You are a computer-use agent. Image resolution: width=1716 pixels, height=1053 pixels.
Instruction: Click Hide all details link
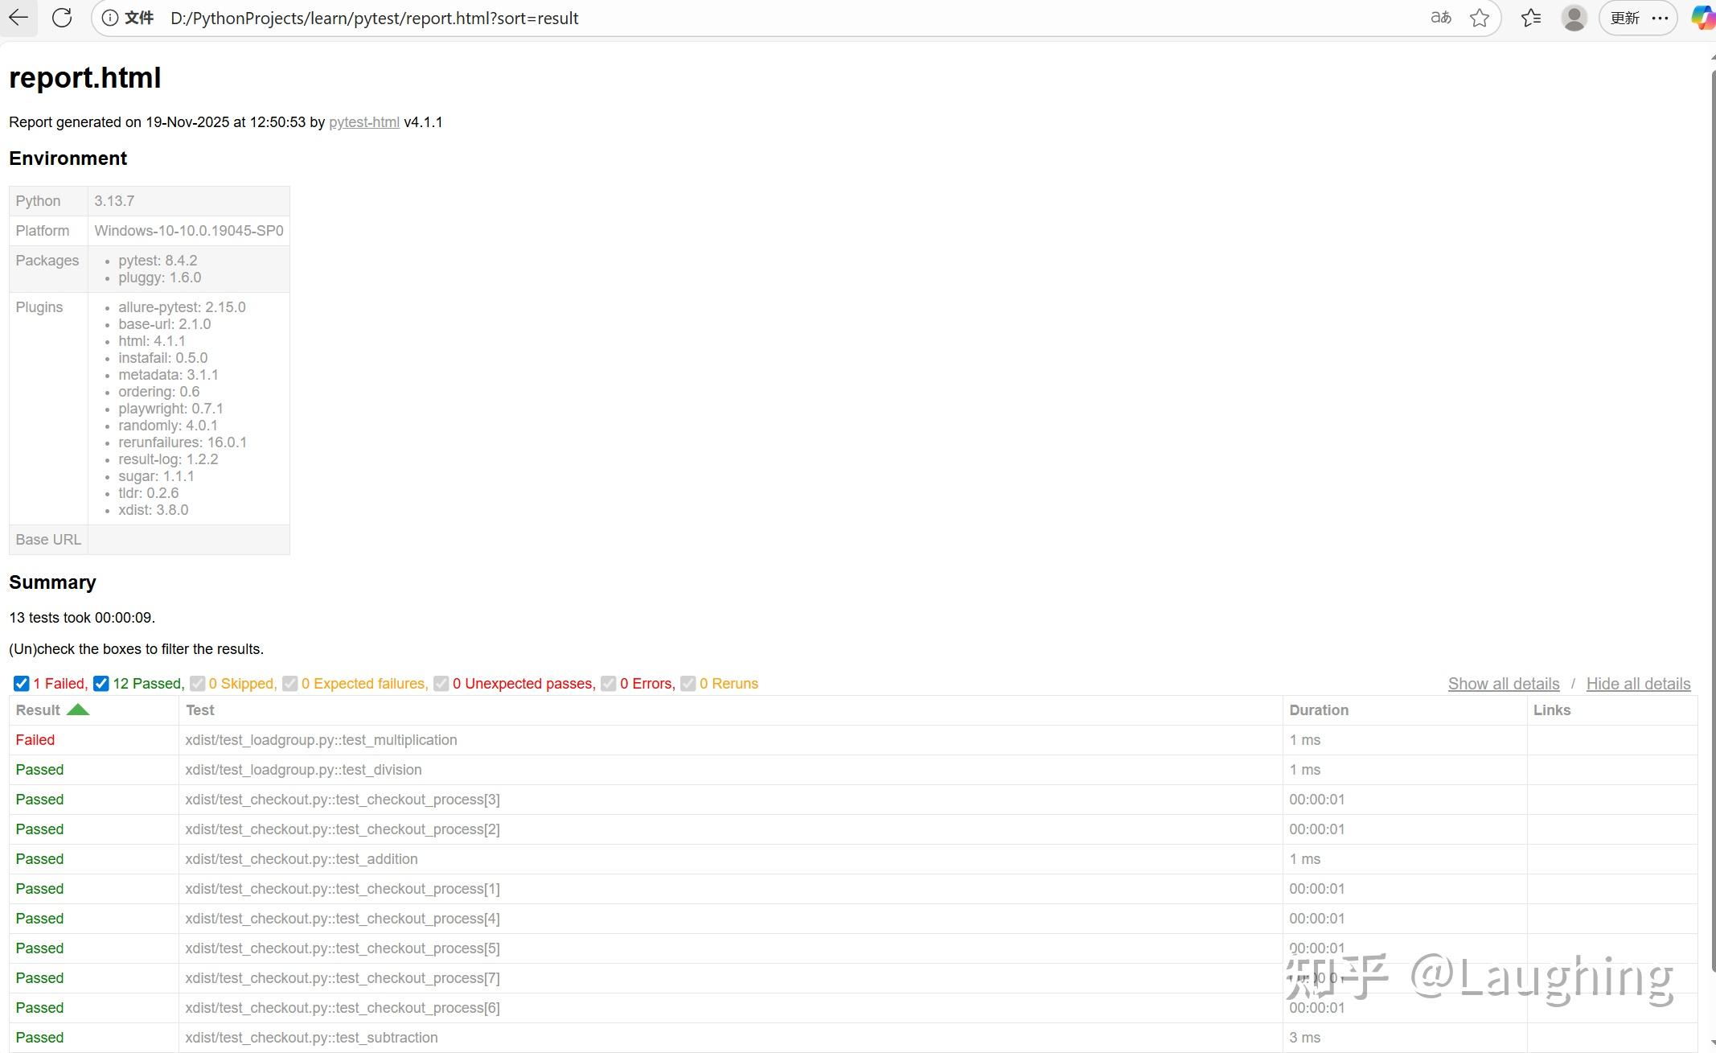coord(1637,683)
